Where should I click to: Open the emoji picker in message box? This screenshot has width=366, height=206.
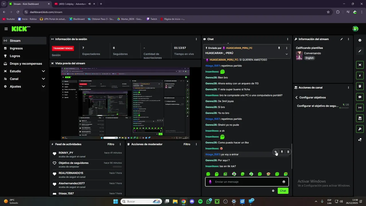click(284, 182)
